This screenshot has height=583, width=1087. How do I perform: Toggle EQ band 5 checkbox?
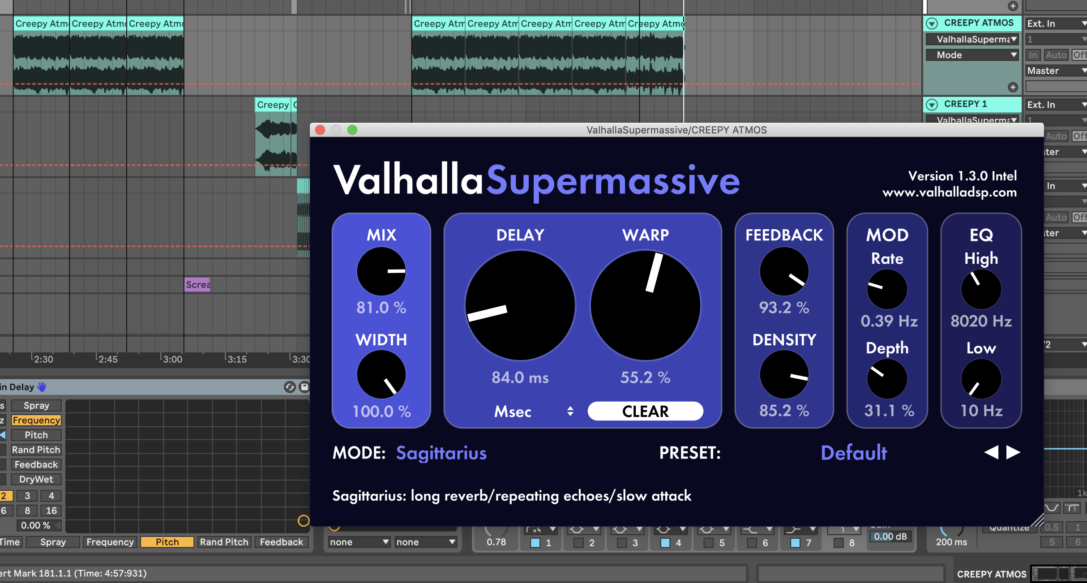tap(709, 543)
